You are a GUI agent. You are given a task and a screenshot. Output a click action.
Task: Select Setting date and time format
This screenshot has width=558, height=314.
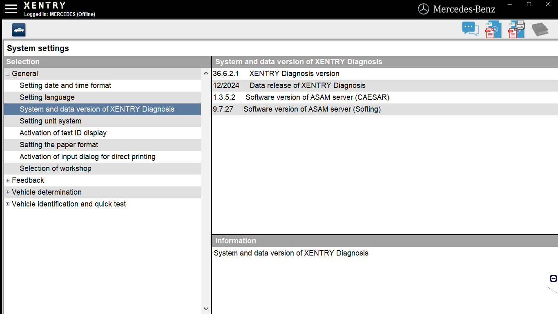pos(103,85)
